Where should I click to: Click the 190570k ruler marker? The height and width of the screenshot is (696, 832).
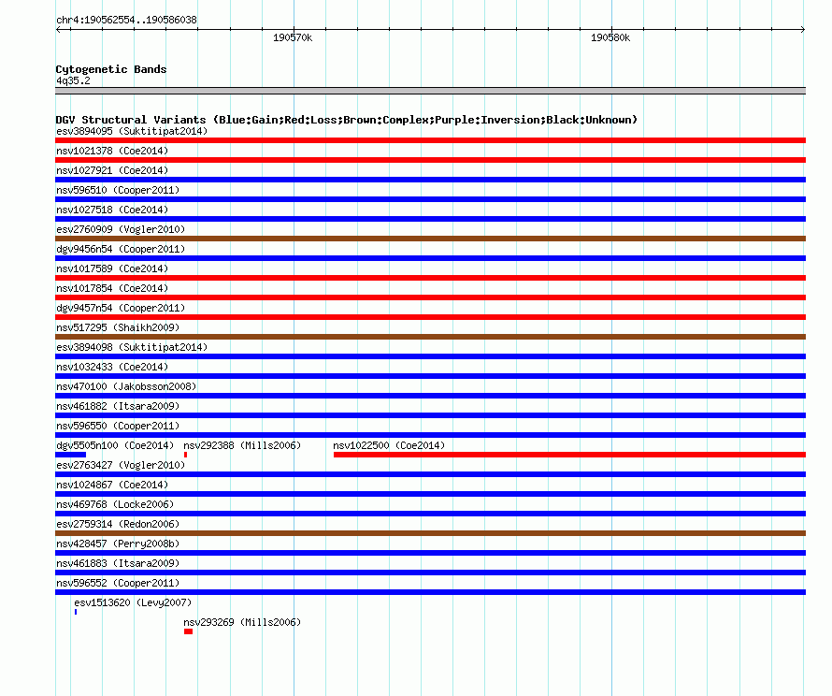click(293, 37)
